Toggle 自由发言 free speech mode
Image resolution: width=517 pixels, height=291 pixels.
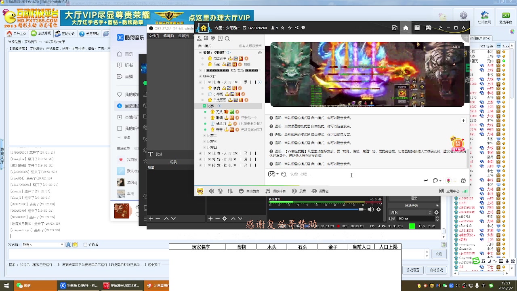pyautogui.click(x=249, y=191)
